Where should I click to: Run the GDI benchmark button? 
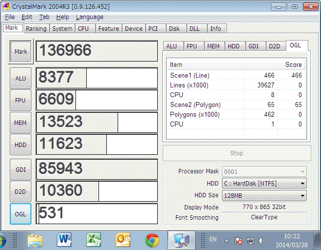(x=21, y=169)
